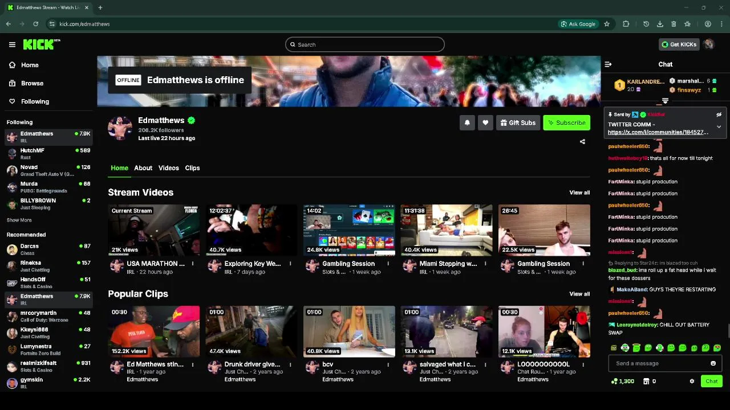Expand gift leaderboard handle below KARLANDRE
This screenshot has height=410, width=730.
pyautogui.click(x=665, y=101)
